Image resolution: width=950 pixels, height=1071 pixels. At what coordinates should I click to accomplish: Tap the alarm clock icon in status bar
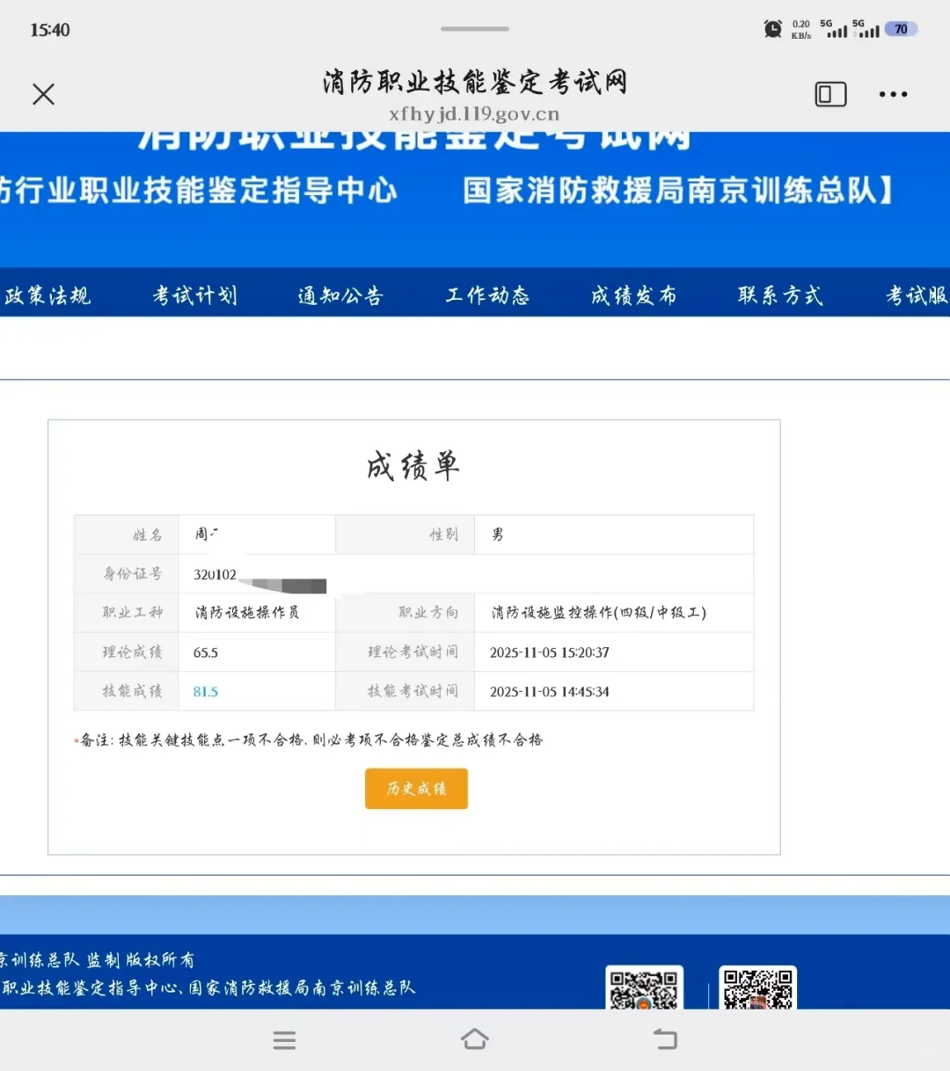771,28
